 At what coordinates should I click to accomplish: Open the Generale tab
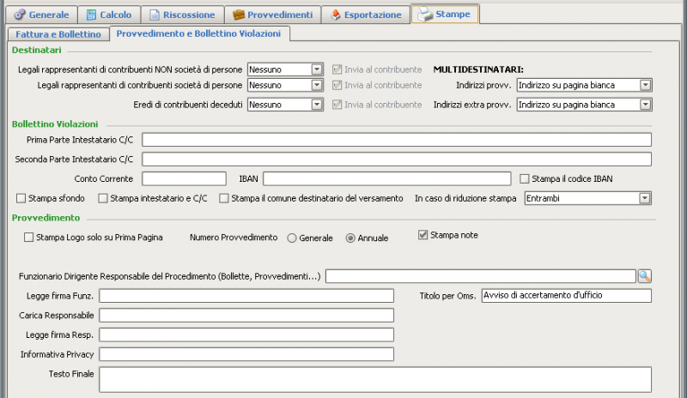42,15
